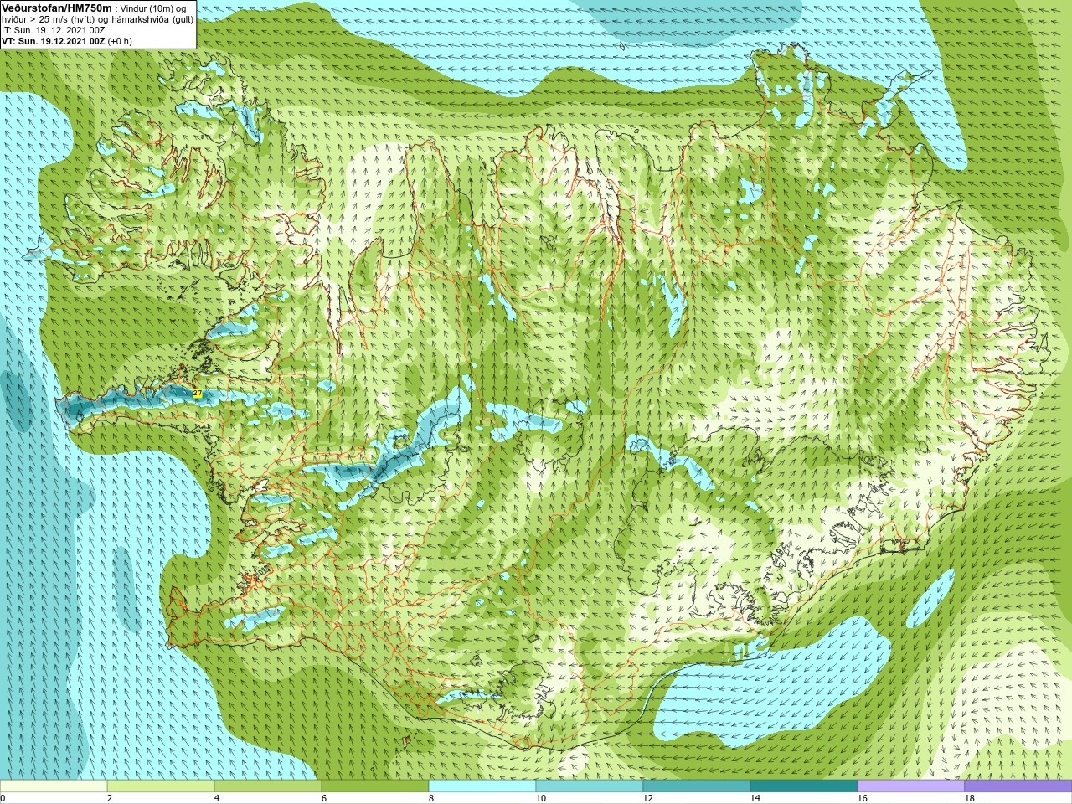This screenshot has height=804, width=1072.
Task: Click the 'IT: Sun. 19. 12. 2021 00Z' line
Action: (x=54, y=30)
